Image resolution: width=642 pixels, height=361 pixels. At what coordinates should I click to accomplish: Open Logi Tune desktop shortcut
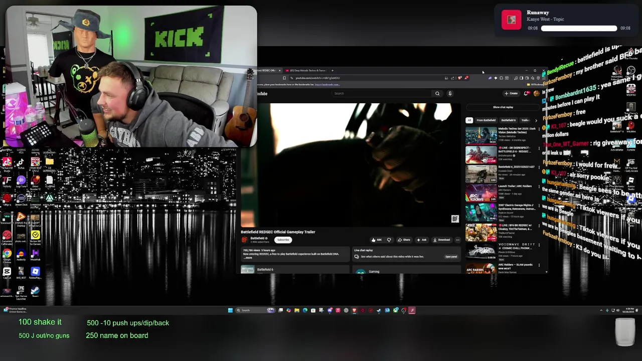pyautogui.click(x=21, y=182)
